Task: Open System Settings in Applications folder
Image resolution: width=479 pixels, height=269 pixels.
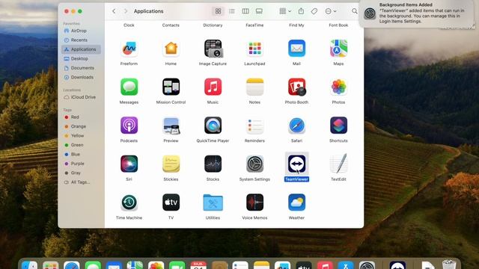Action: point(254,164)
